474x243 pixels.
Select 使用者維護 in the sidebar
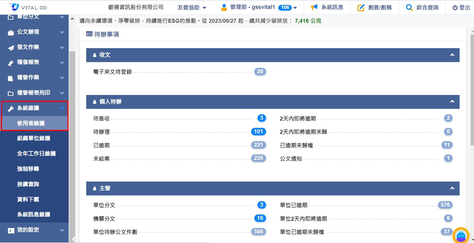pos(31,123)
